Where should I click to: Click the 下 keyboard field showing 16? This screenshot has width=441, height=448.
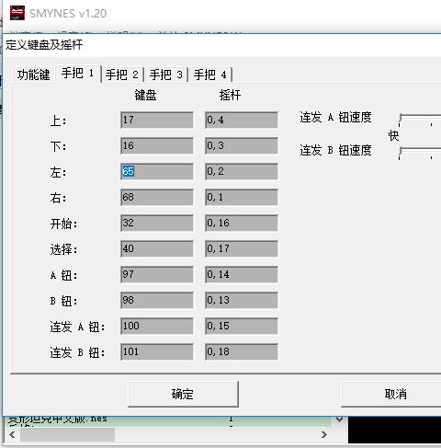pos(157,145)
